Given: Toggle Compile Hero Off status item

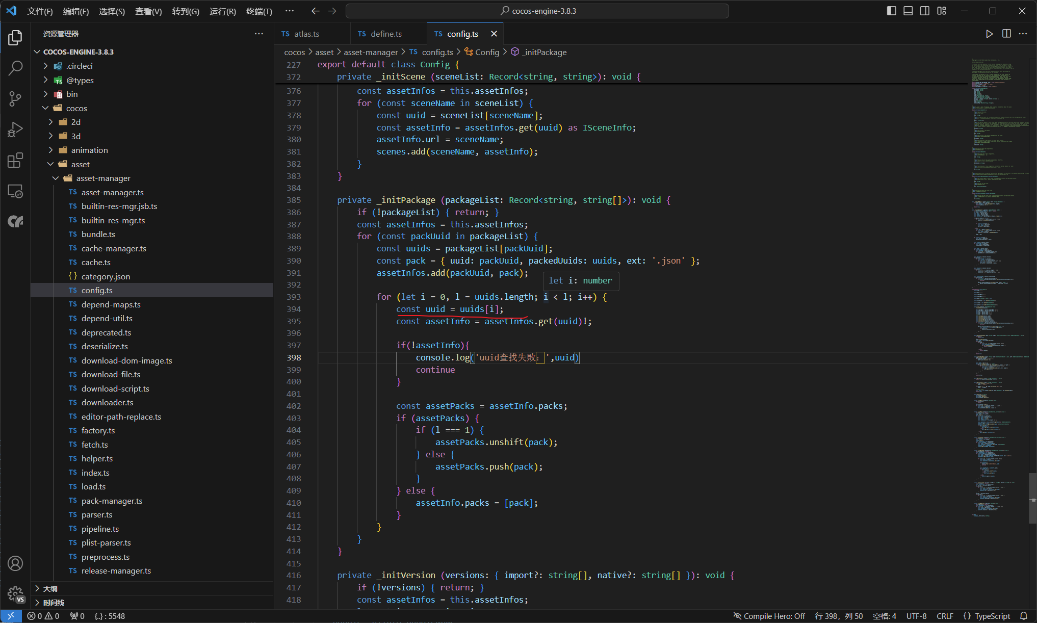Looking at the screenshot, I should coord(769,616).
